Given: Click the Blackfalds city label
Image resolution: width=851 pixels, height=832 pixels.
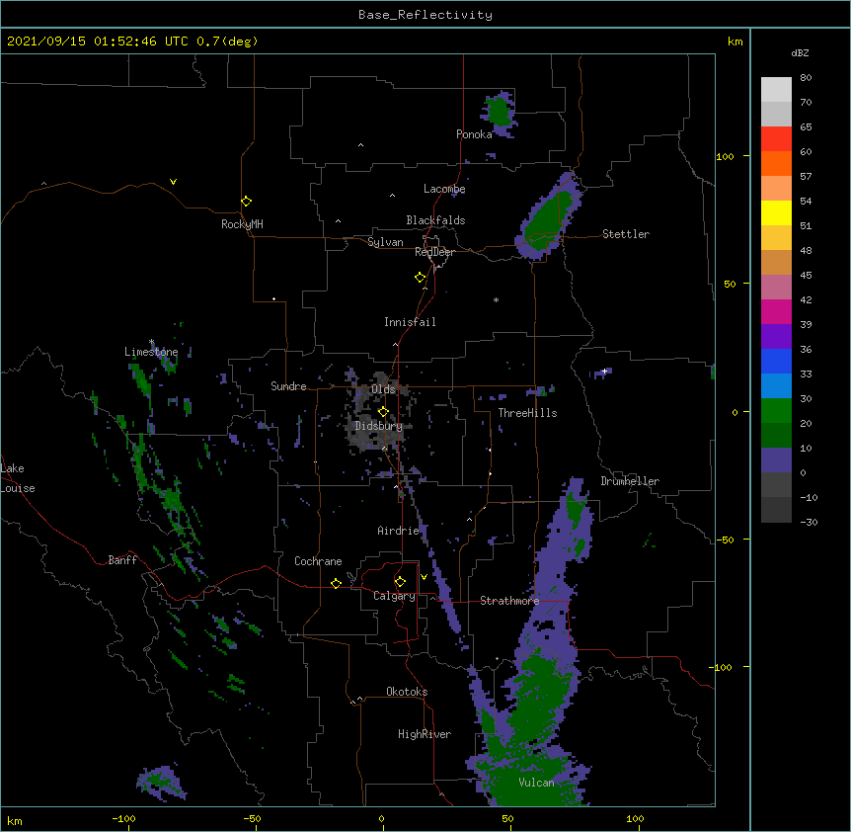Looking at the screenshot, I should pos(435,220).
